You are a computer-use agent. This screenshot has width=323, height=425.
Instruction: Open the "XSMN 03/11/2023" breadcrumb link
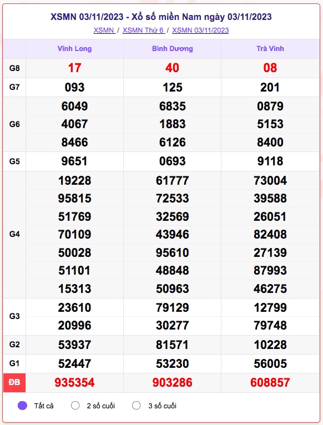click(x=200, y=30)
